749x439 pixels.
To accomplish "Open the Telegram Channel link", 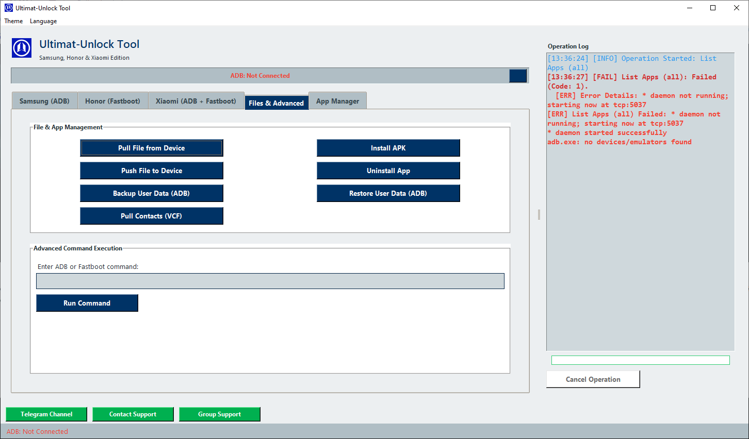I will tap(46, 414).
